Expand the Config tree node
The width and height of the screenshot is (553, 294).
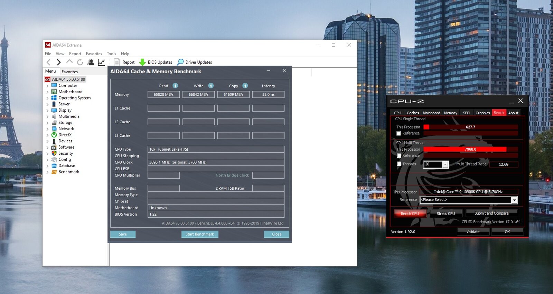click(x=47, y=160)
